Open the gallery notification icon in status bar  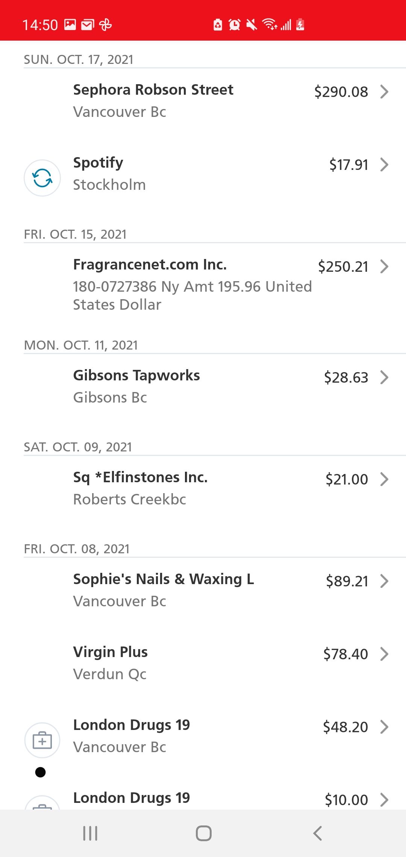70,25
